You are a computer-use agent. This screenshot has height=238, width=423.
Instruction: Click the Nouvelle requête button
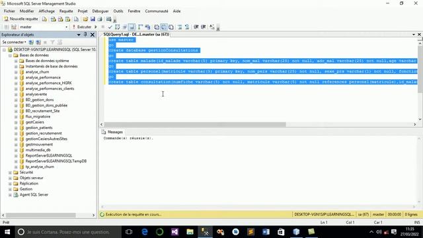click(x=21, y=19)
